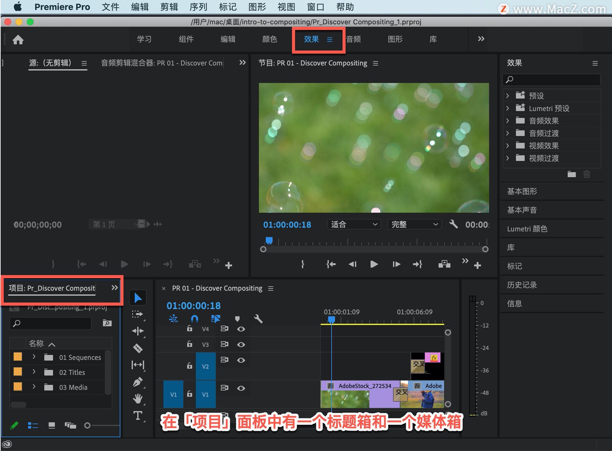Click Program monitor playhead on scrub bar
This screenshot has height=451, width=612.
click(x=269, y=241)
